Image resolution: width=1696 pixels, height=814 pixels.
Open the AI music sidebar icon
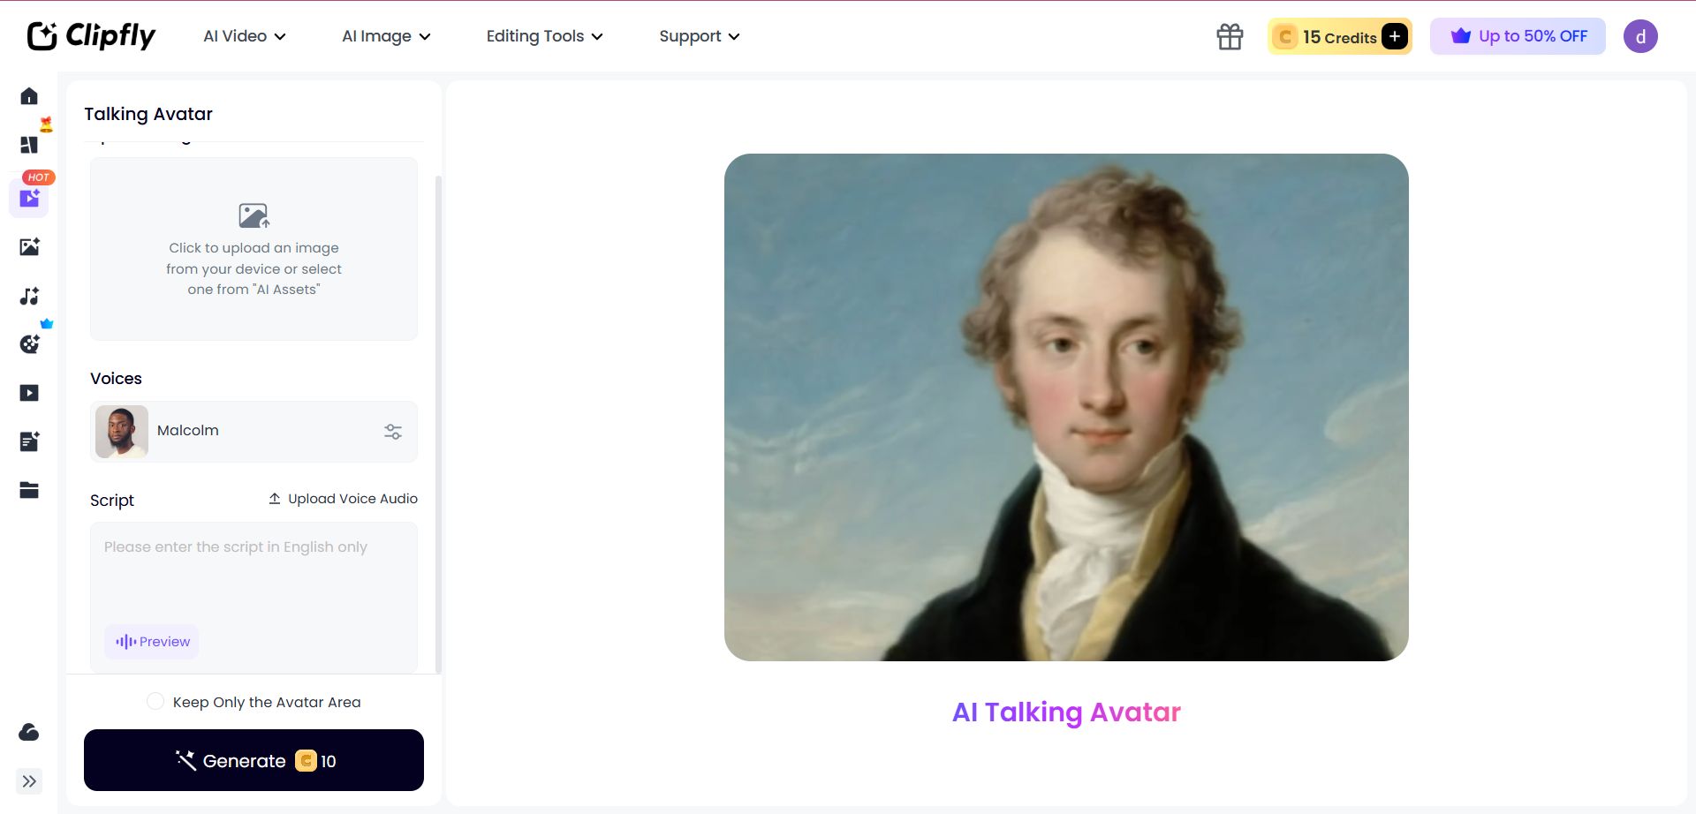click(29, 296)
